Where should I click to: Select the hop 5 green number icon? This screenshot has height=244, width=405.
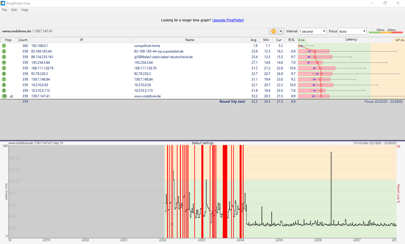[4, 68]
